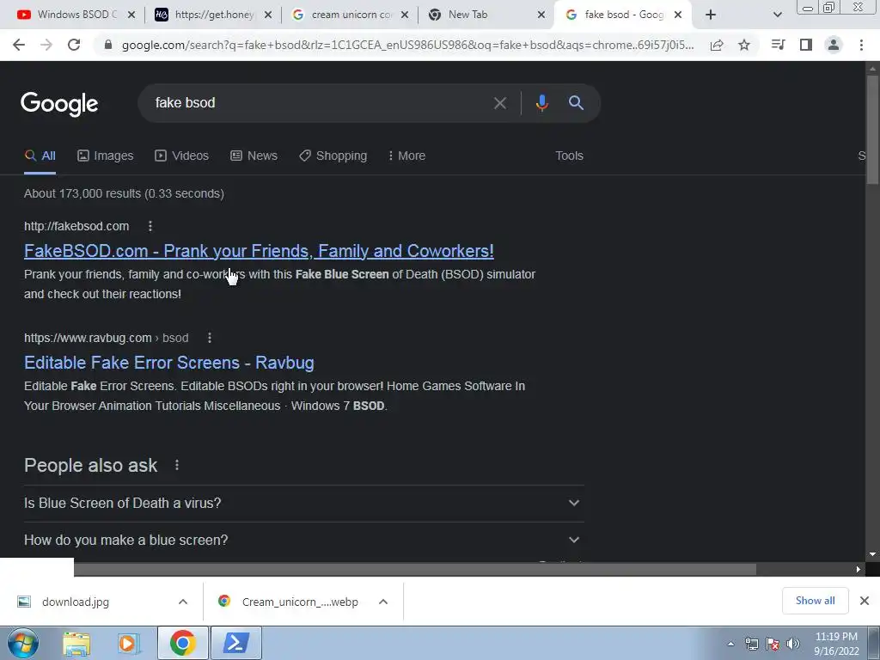Viewport: 880px width, 660px height.
Task: Open the media control icon in toolbar
Action: (x=778, y=45)
